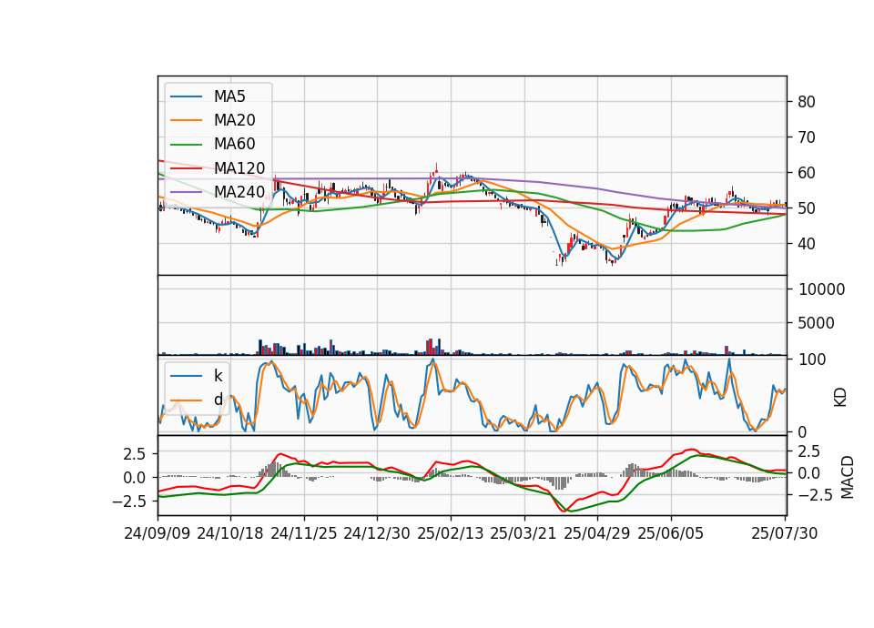Click the volume axis value 5000
Screen dimensions: 874x628
point(816,322)
